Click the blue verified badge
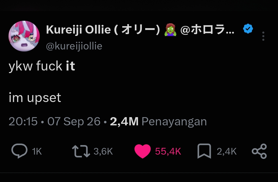 (248, 29)
